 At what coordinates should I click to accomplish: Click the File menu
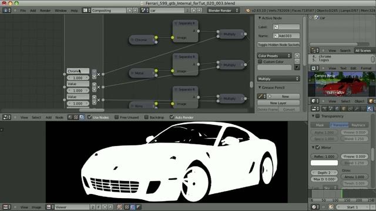click(x=23, y=11)
